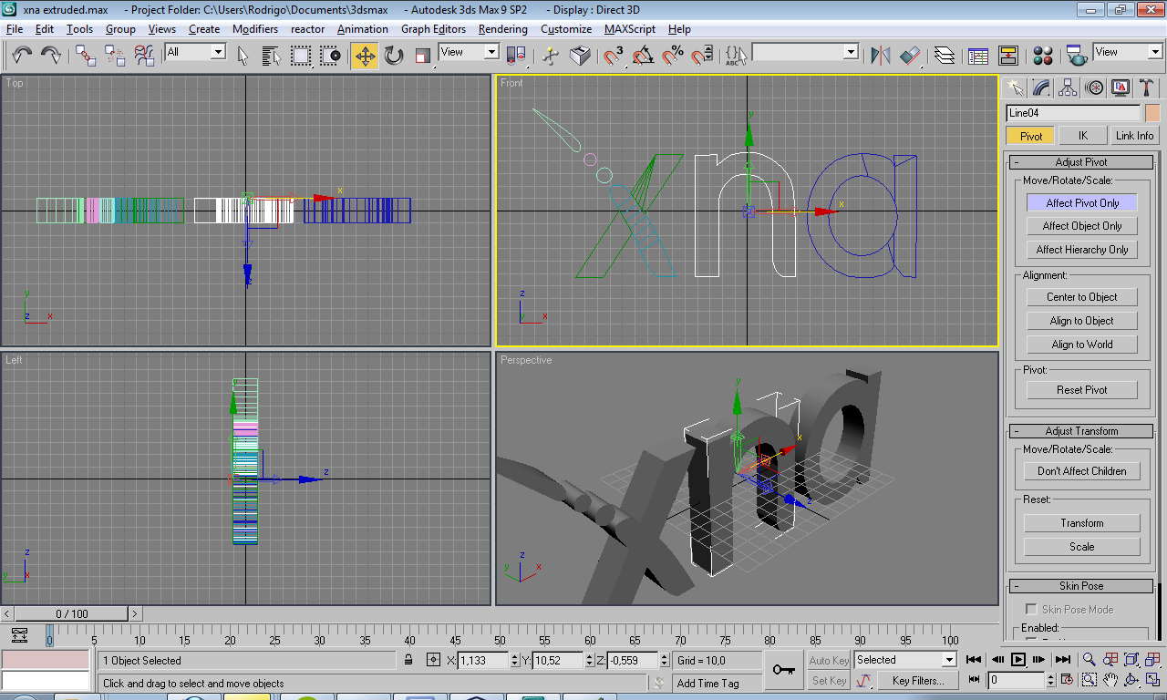Click the time slider showing 0 / 100

[72, 613]
